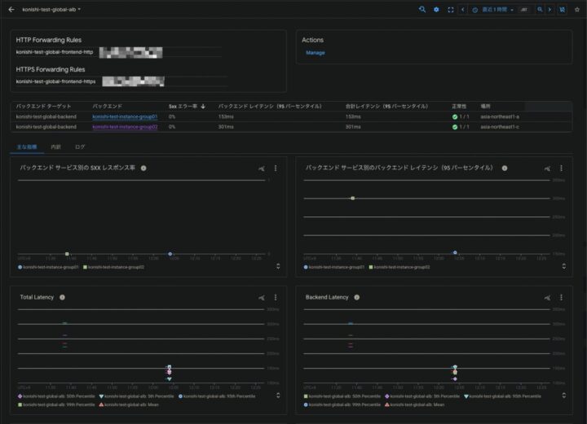587x424 pixels.
Task: Open more options on the Total Latency chart
Action: point(276,298)
